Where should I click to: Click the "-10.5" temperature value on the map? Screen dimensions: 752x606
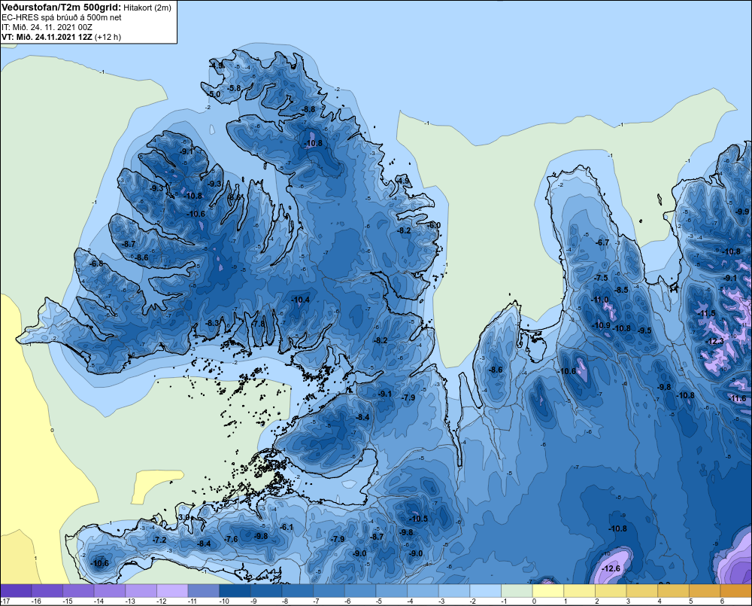[x=418, y=519]
